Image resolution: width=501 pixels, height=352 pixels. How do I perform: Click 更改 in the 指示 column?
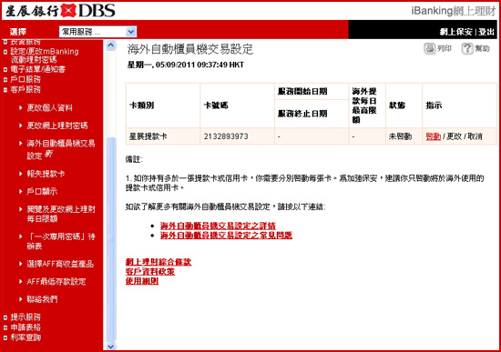coord(454,136)
